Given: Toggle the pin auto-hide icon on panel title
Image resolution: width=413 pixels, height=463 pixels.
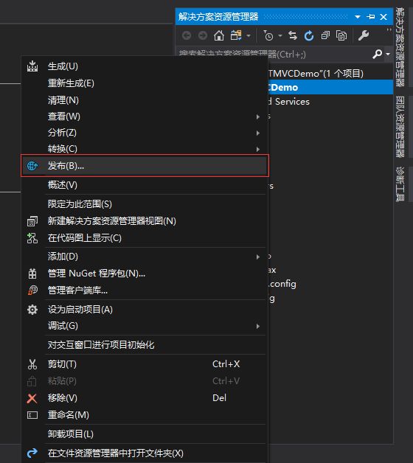Looking at the screenshot, I should pyautogui.click(x=370, y=16).
